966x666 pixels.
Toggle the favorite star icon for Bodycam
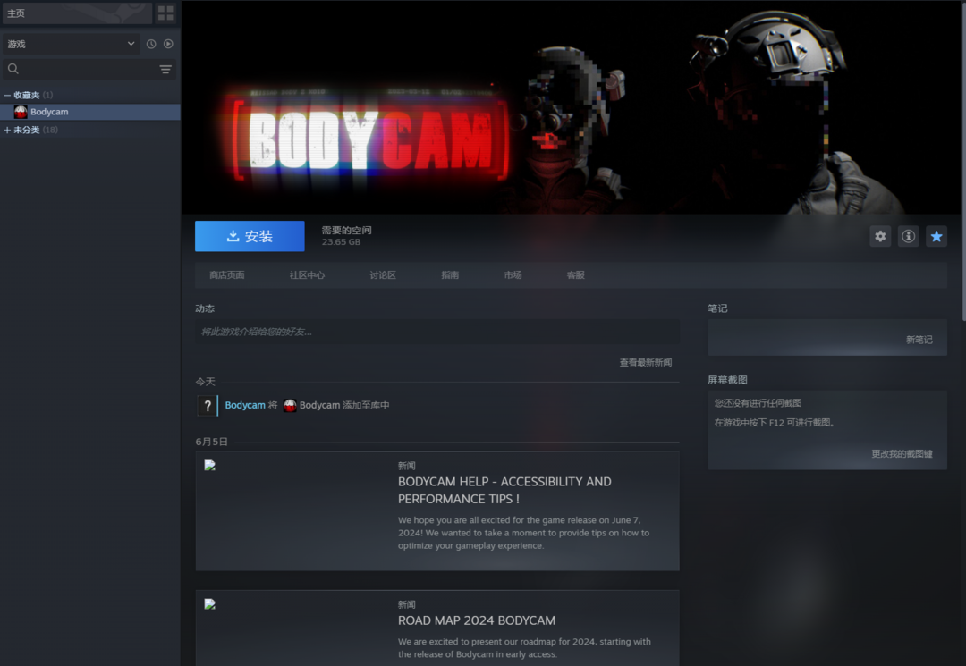point(936,236)
